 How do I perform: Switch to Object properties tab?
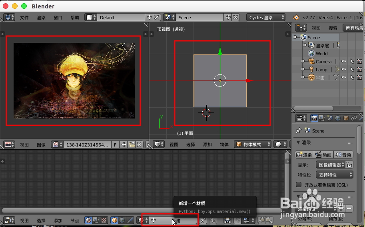(346, 118)
